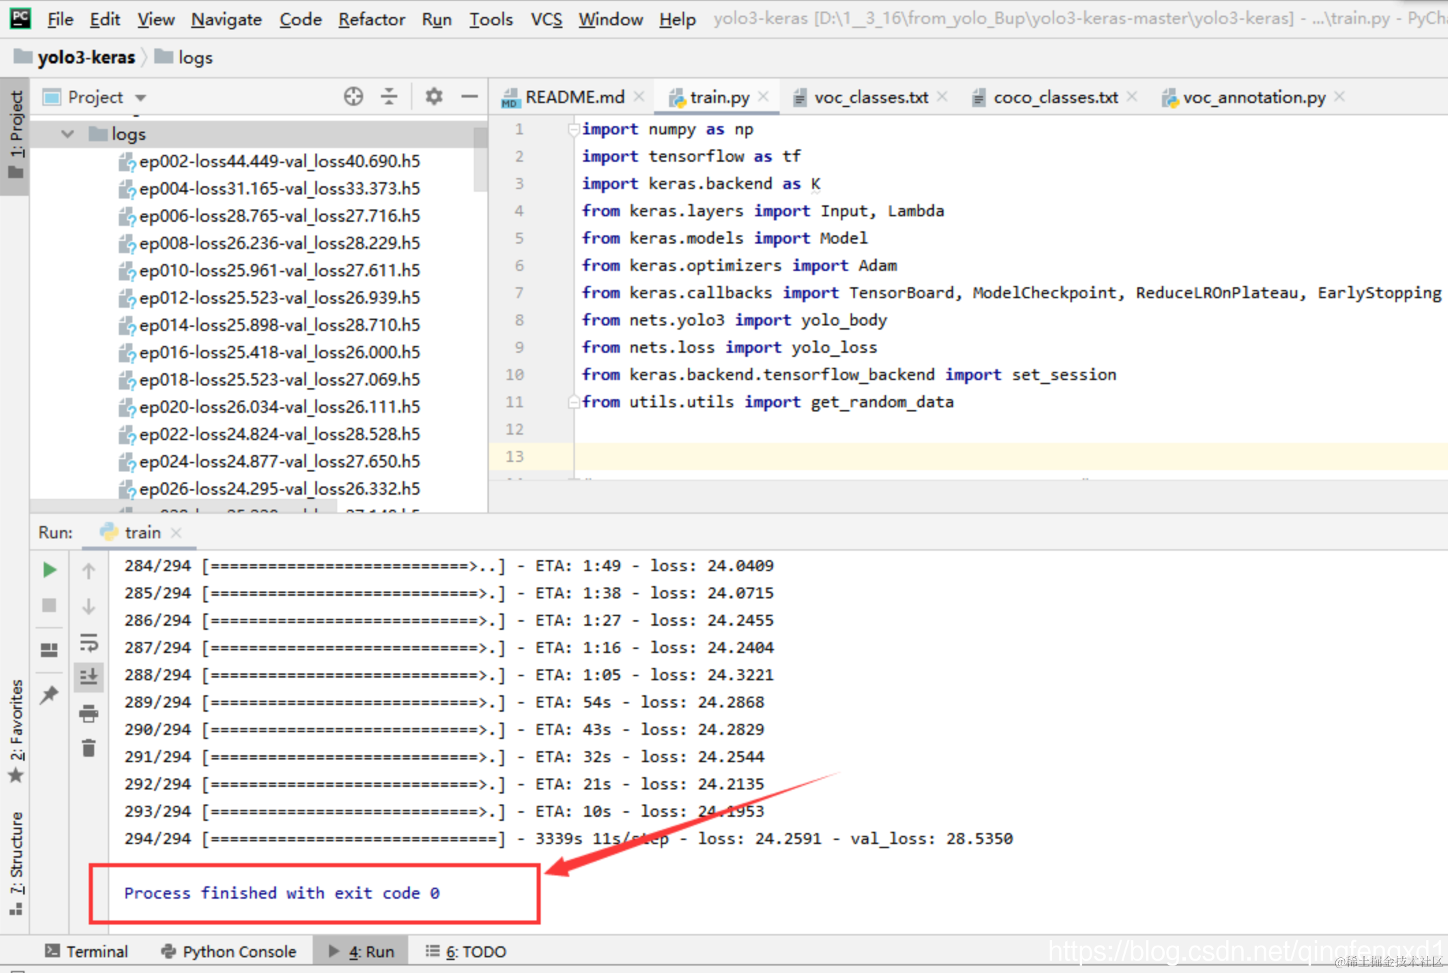The width and height of the screenshot is (1448, 973).
Task: Click the Up the stack trace arrow
Action: click(x=89, y=570)
